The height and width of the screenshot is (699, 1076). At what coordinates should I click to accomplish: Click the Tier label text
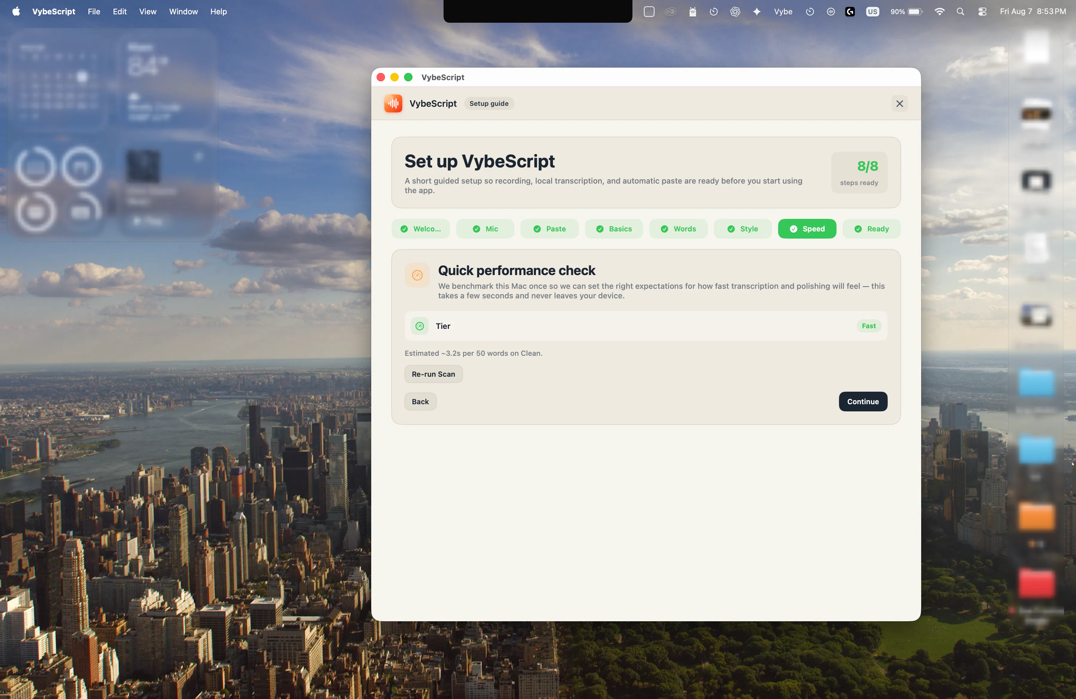443,326
